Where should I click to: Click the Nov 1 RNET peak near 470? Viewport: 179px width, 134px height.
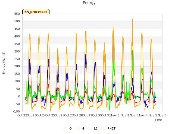pyautogui.click(x=113, y=27)
